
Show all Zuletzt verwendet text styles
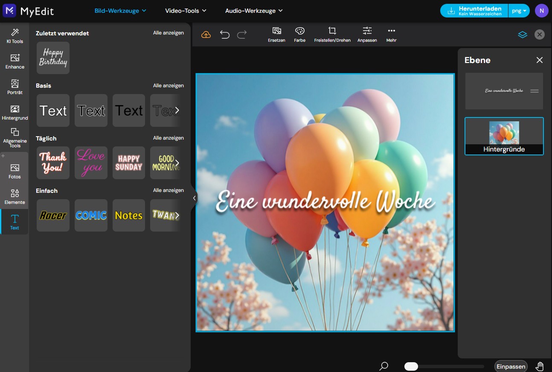169,33
